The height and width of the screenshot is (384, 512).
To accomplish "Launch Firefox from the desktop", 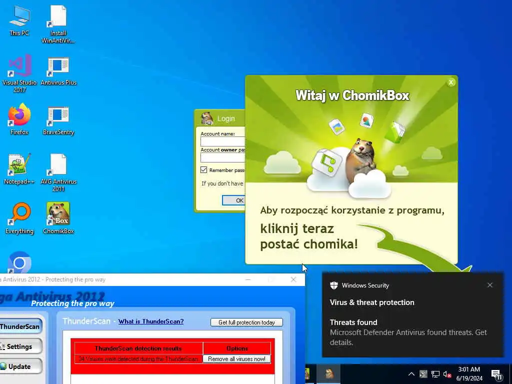I will point(19,119).
